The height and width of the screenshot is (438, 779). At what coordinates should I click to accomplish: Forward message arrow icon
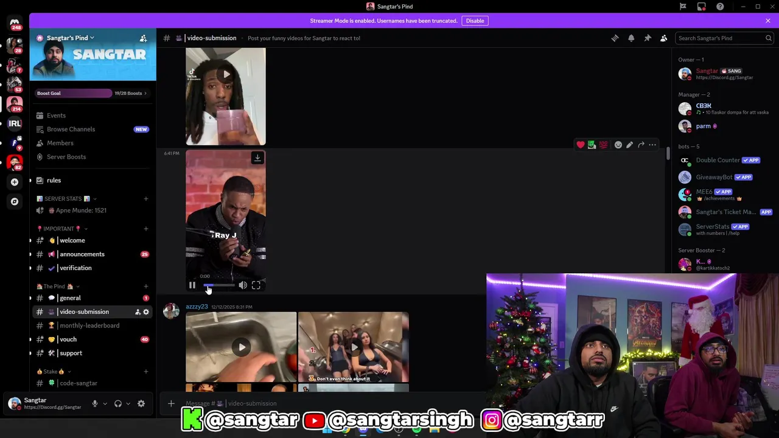pyautogui.click(x=641, y=145)
